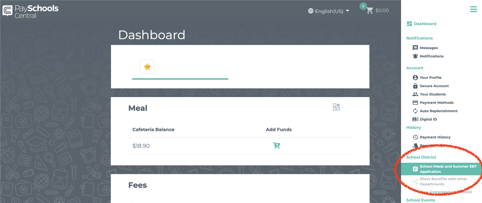Open Dashboard in the sidebar

point(422,24)
